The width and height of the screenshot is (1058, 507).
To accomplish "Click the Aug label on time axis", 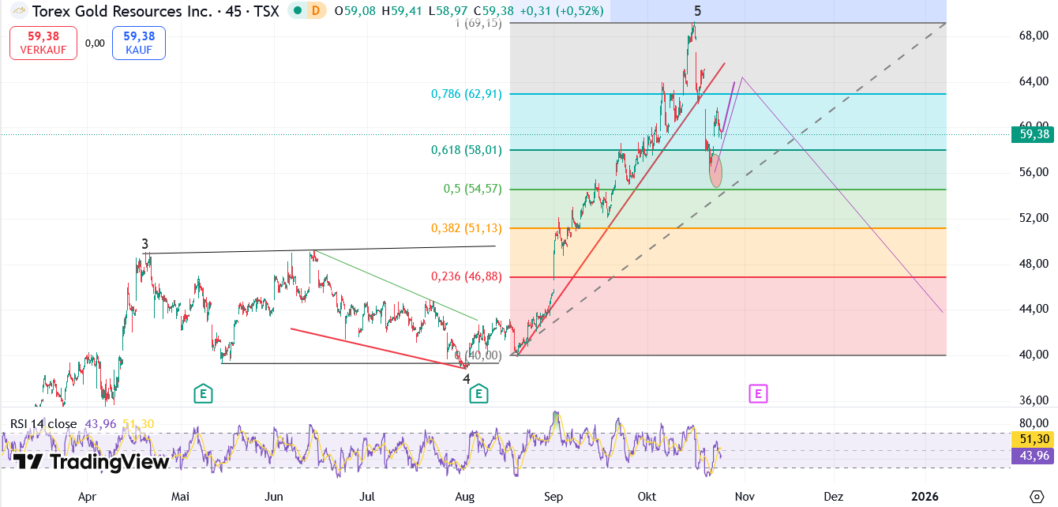I will point(465,497).
